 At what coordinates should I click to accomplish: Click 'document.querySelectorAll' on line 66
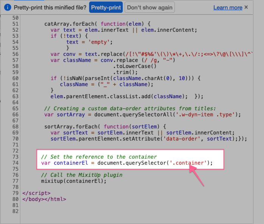click(134, 115)
